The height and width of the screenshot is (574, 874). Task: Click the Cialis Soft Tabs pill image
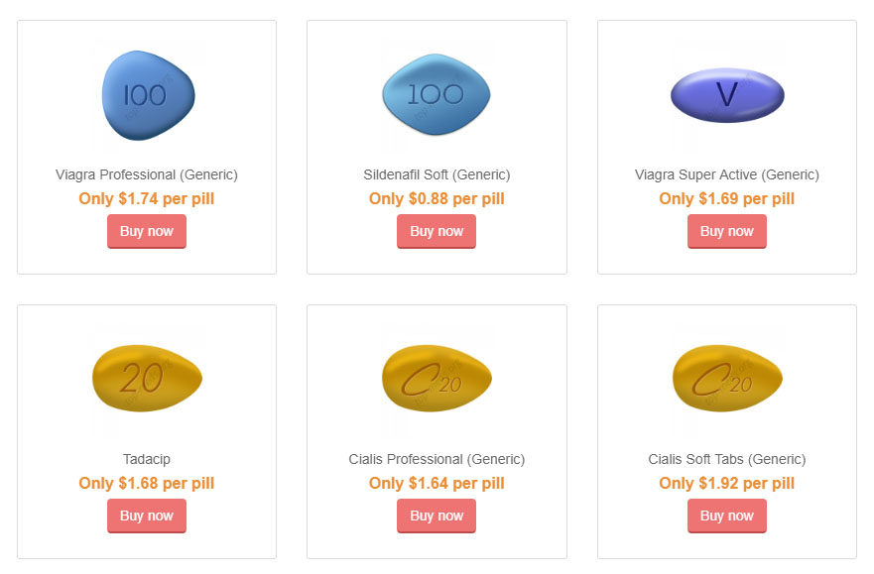pyautogui.click(x=727, y=380)
